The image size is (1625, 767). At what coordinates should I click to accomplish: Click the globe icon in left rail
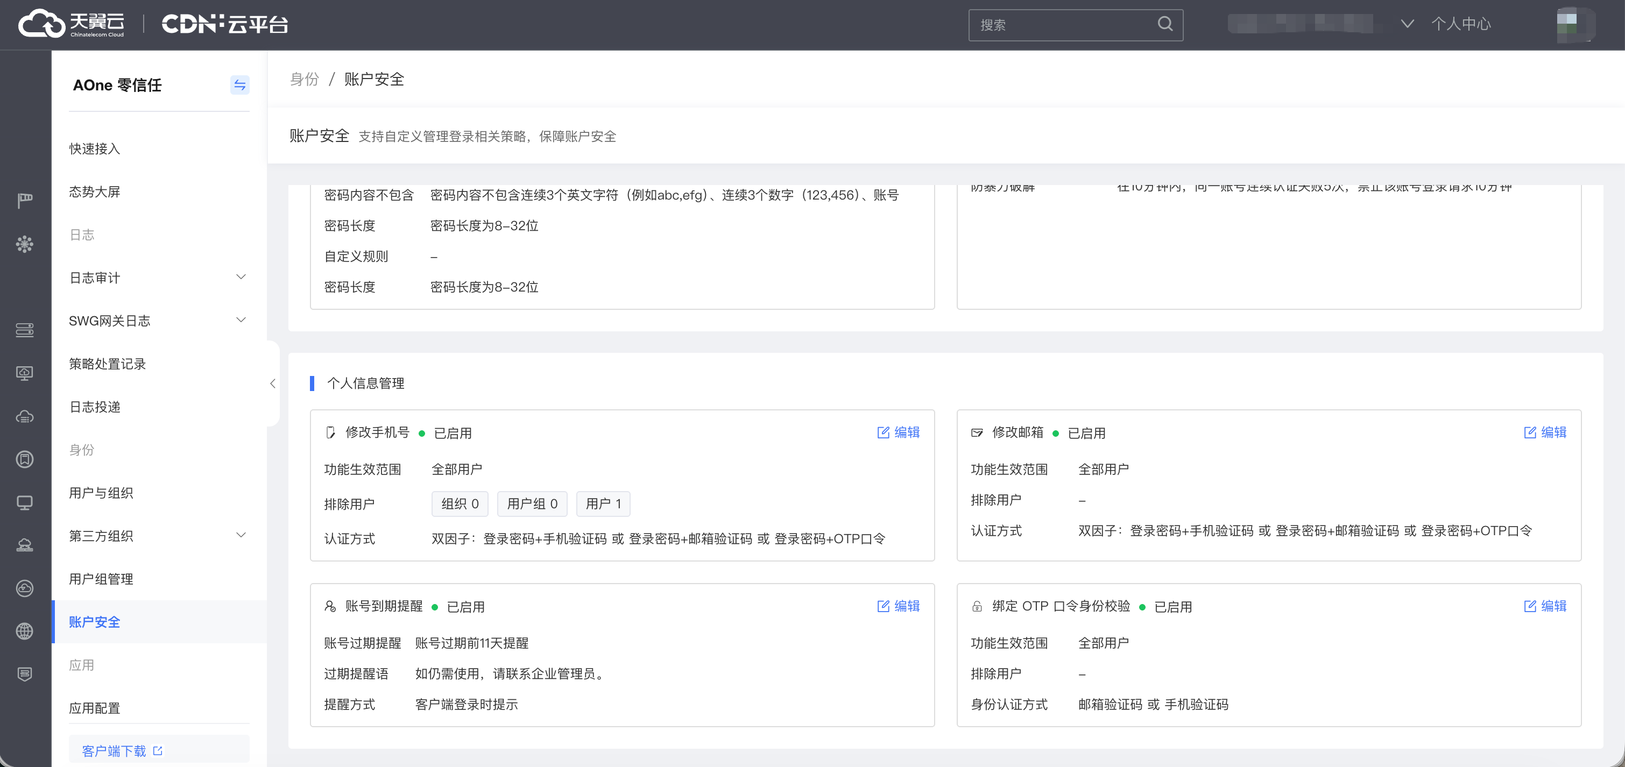(x=25, y=631)
